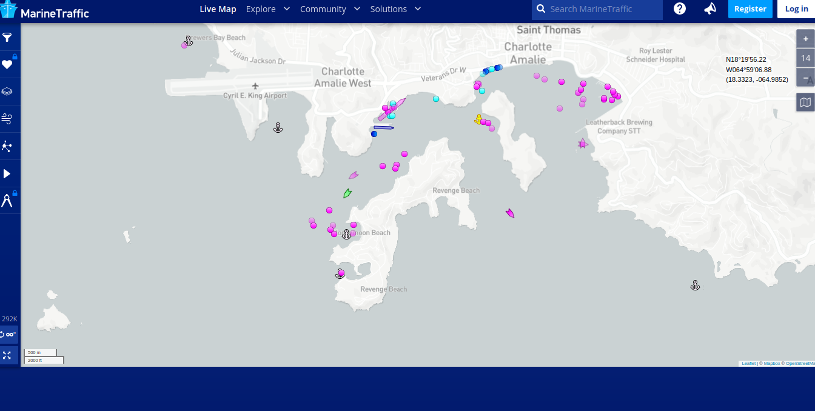Click the 2000 ft scale bar
Screen dimensions: 815x411
coord(44,360)
